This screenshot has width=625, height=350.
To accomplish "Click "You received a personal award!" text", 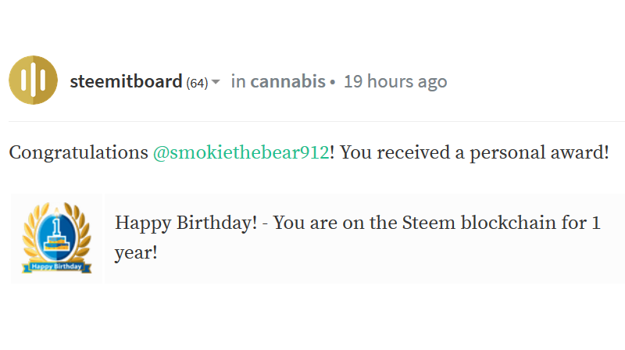I will click(474, 152).
